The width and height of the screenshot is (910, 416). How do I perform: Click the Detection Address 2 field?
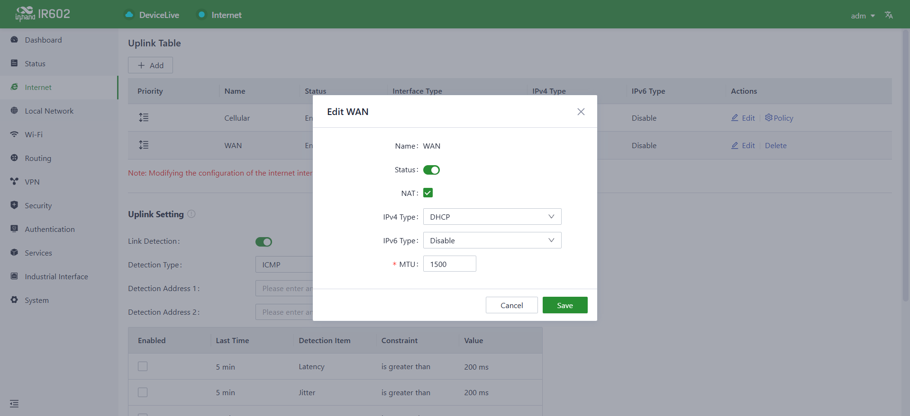click(284, 312)
